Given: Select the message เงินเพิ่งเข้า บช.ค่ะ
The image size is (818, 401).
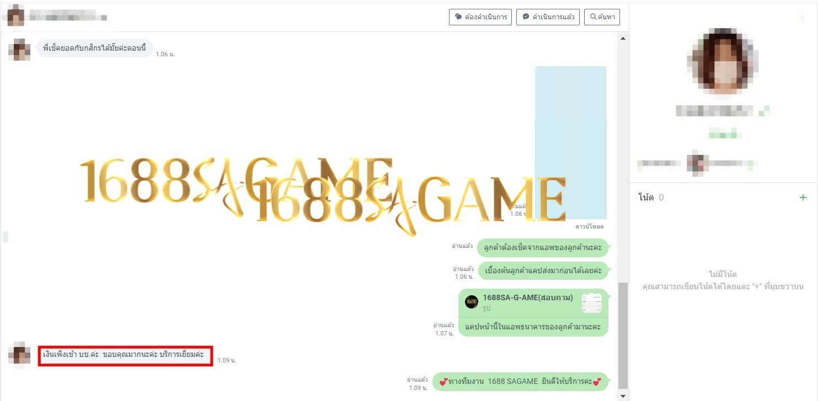Looking at the screenshot, I should 125,355.
